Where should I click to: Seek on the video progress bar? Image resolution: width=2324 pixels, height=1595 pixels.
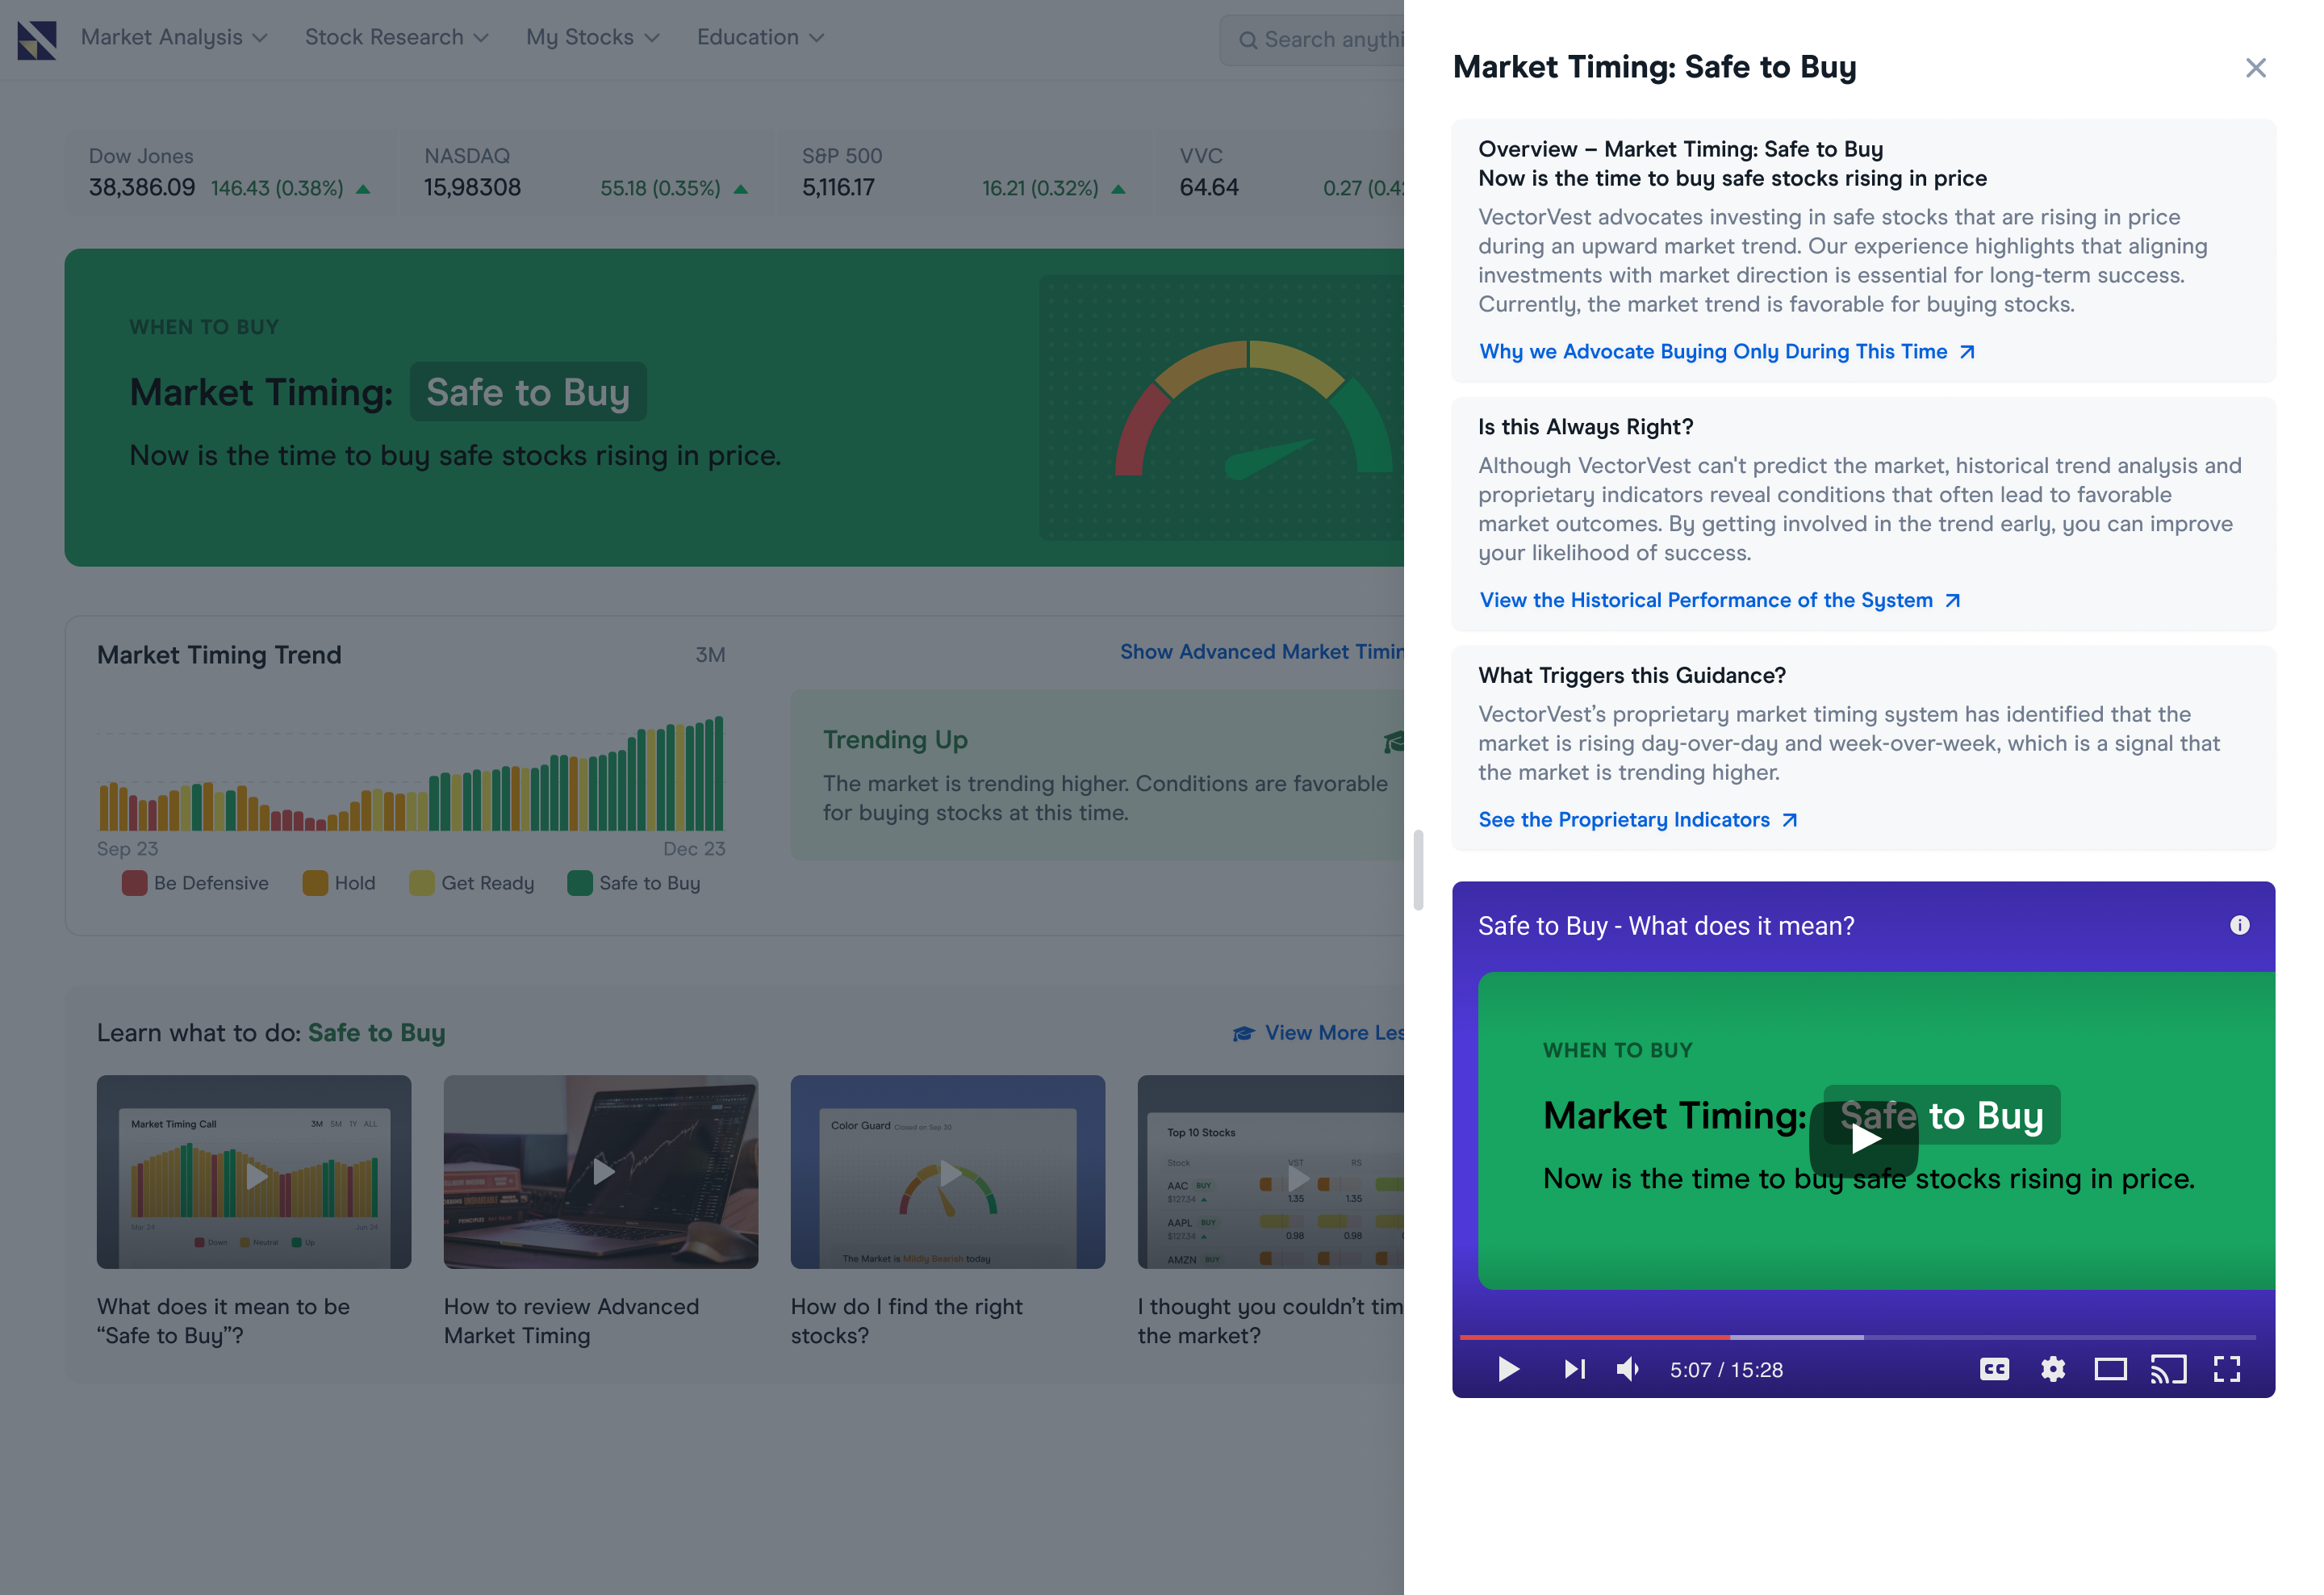[1857, 1337]
